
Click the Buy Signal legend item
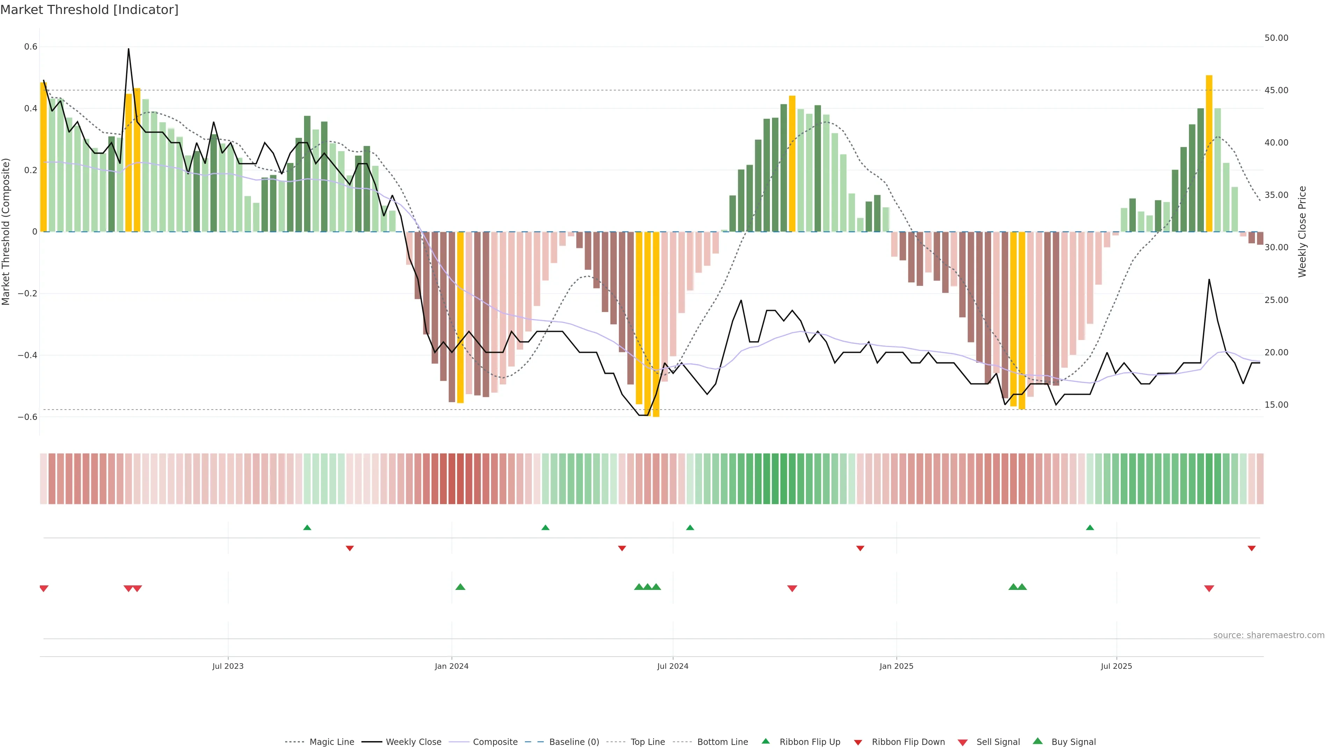[x=1073, y=742]
